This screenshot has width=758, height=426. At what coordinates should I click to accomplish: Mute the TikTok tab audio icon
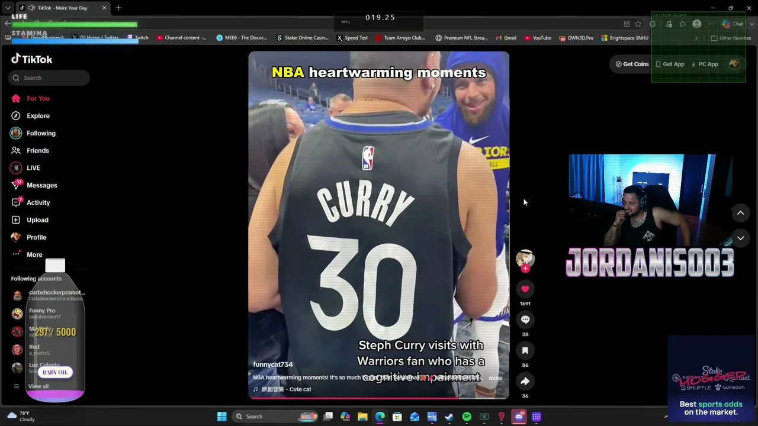(x=31, y=8)
